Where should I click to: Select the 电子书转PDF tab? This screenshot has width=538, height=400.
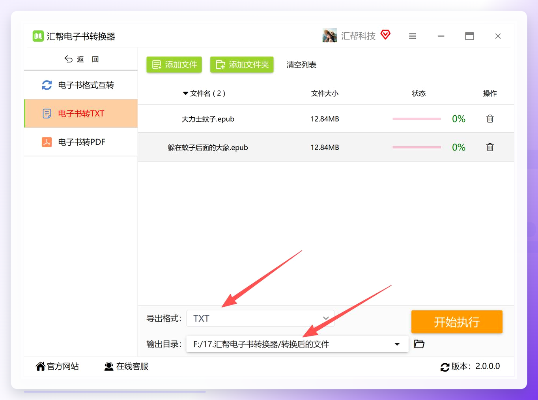tap(81, 142)
